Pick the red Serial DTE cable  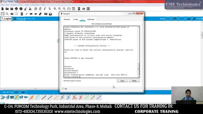click(80, 98)
